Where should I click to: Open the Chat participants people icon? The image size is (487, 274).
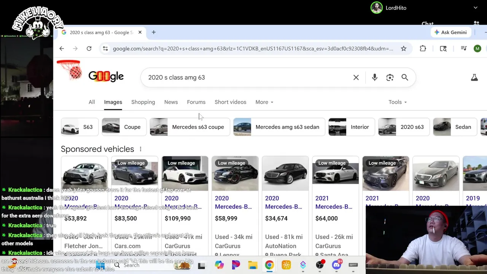(476, 24)
